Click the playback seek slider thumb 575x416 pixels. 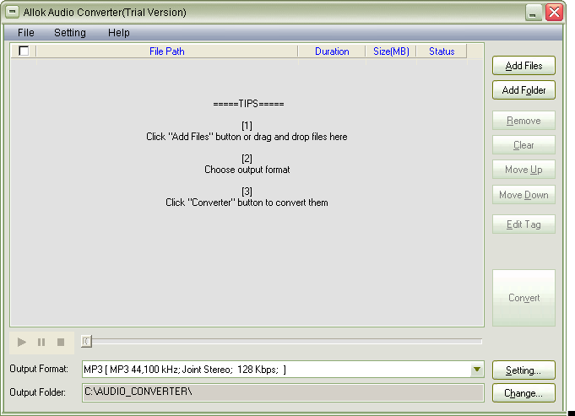point(86,342)
